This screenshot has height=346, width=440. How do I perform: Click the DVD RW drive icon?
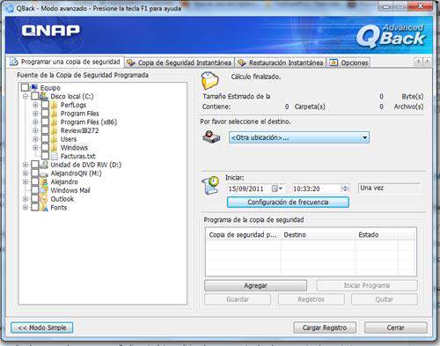click(x=44, y=165)
